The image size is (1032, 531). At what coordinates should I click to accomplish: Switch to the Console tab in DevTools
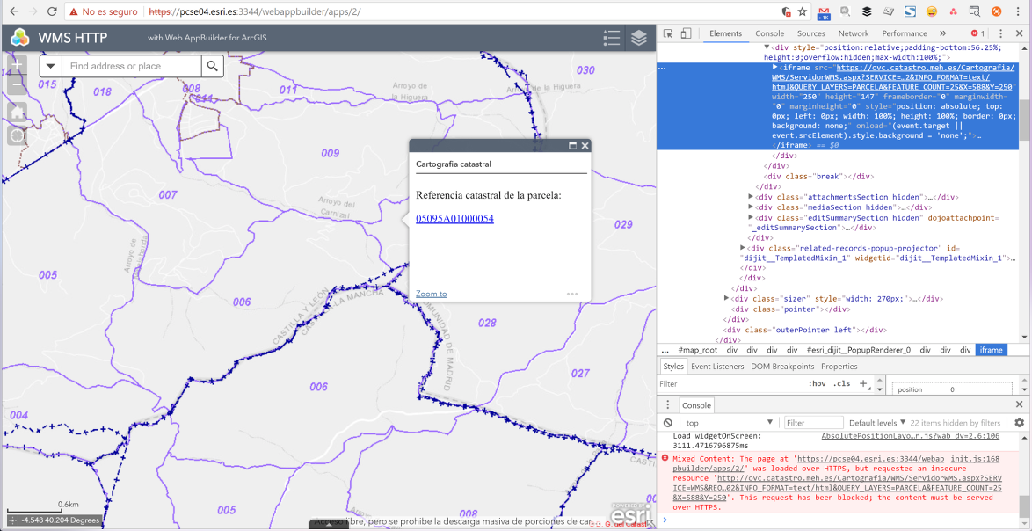pyautogui.click(x=769, y=33)
